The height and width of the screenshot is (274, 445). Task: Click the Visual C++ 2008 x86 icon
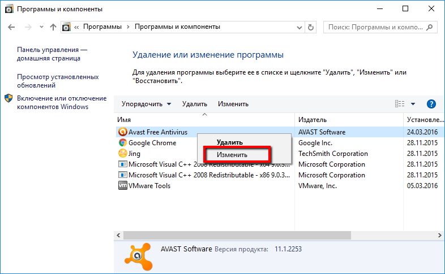[x=123, y=175]
